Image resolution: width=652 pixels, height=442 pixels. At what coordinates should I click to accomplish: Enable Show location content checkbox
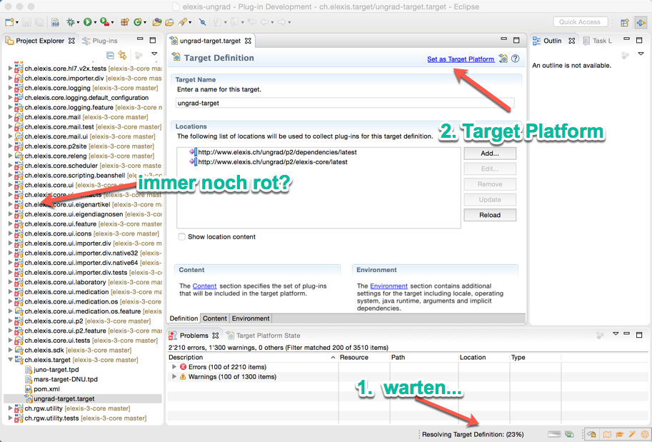pyautogui.click(x=181, y=237)
